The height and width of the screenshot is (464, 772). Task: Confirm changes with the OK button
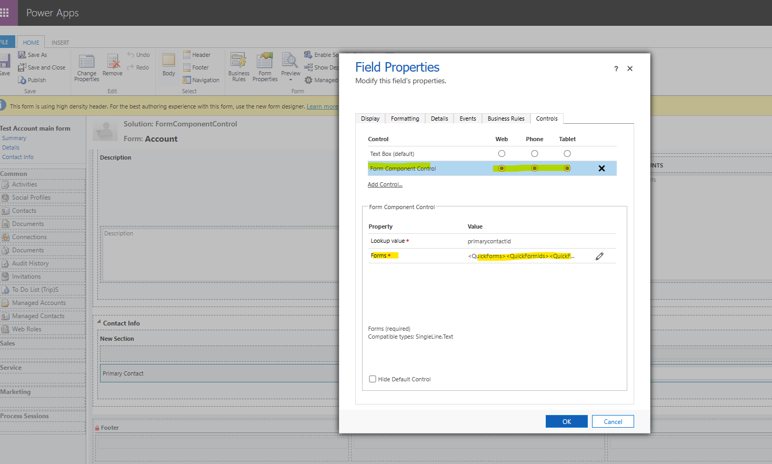567,421
